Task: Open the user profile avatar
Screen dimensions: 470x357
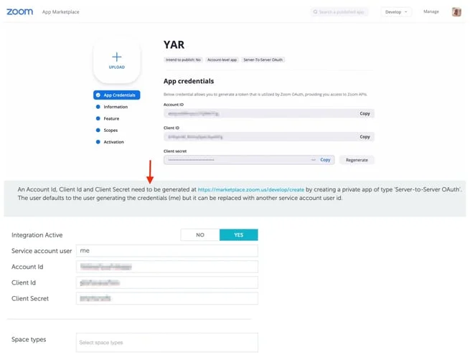Action: 456,11
